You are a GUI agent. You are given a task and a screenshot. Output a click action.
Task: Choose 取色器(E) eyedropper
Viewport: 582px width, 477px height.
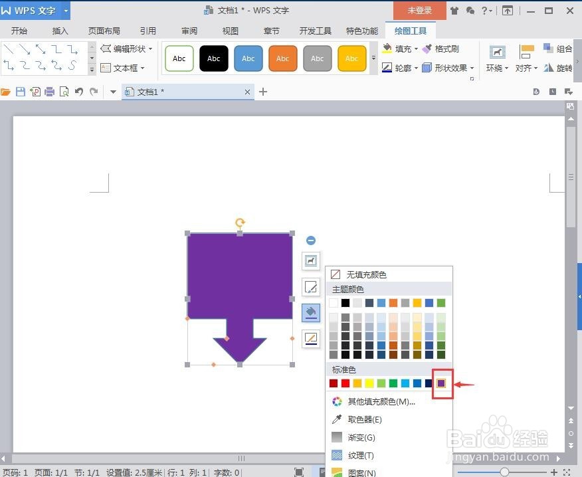[389, 419]
